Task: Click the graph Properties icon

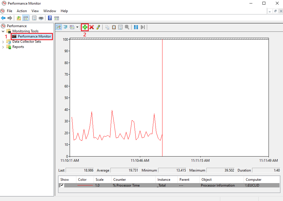Action: point(120,27)
